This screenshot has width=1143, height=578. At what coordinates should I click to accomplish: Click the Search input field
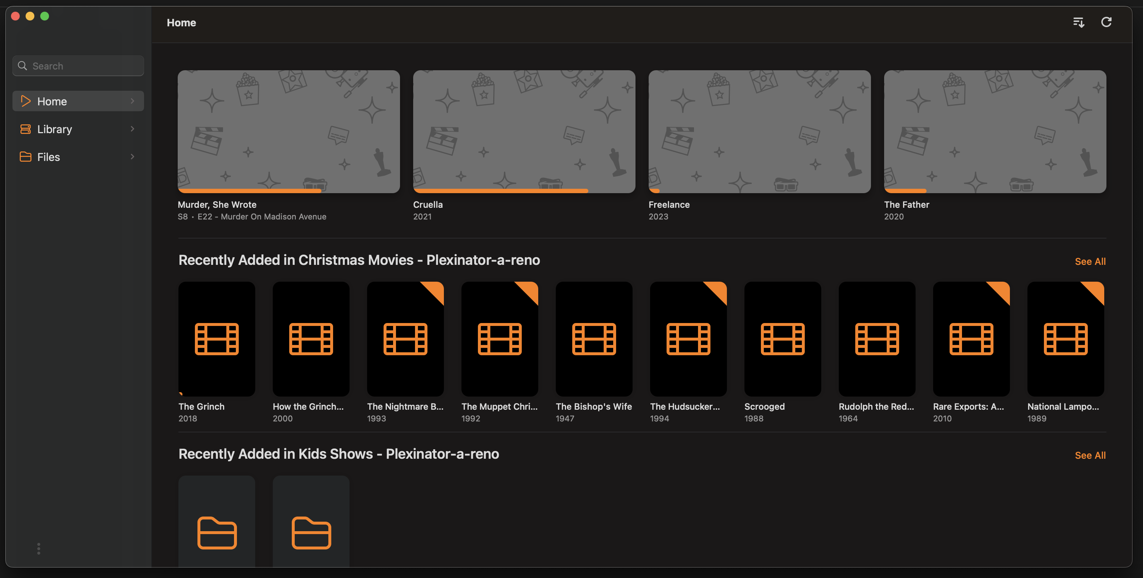coord(84,66)
